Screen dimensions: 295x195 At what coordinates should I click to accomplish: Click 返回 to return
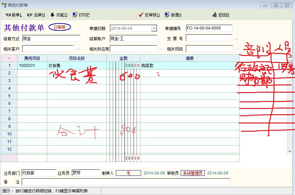coord(221,15)
